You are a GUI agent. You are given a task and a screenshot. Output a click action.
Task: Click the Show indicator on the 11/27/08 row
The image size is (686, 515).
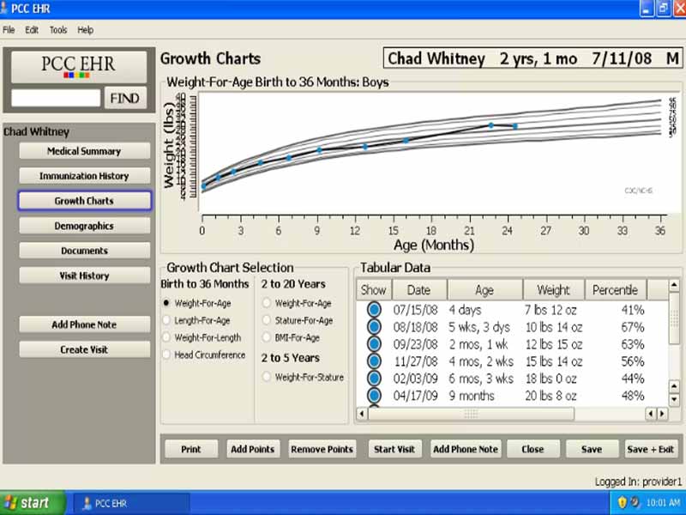point(372,359)
